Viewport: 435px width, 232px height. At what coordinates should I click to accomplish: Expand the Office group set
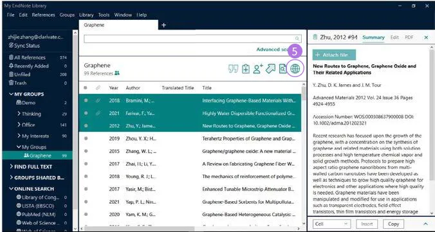point(19,125)
